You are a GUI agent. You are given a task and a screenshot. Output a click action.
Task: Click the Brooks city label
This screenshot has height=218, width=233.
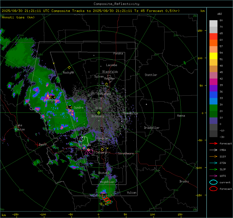(x=184, y=181)
